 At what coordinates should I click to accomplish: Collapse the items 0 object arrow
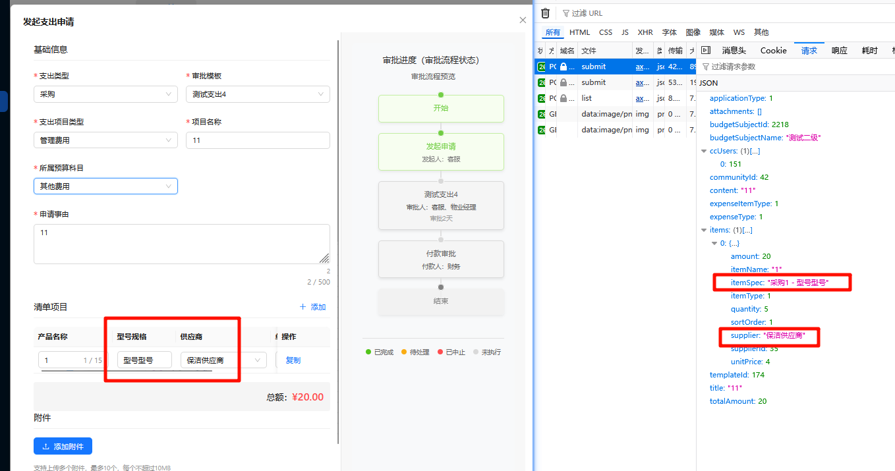coord(714,244)
